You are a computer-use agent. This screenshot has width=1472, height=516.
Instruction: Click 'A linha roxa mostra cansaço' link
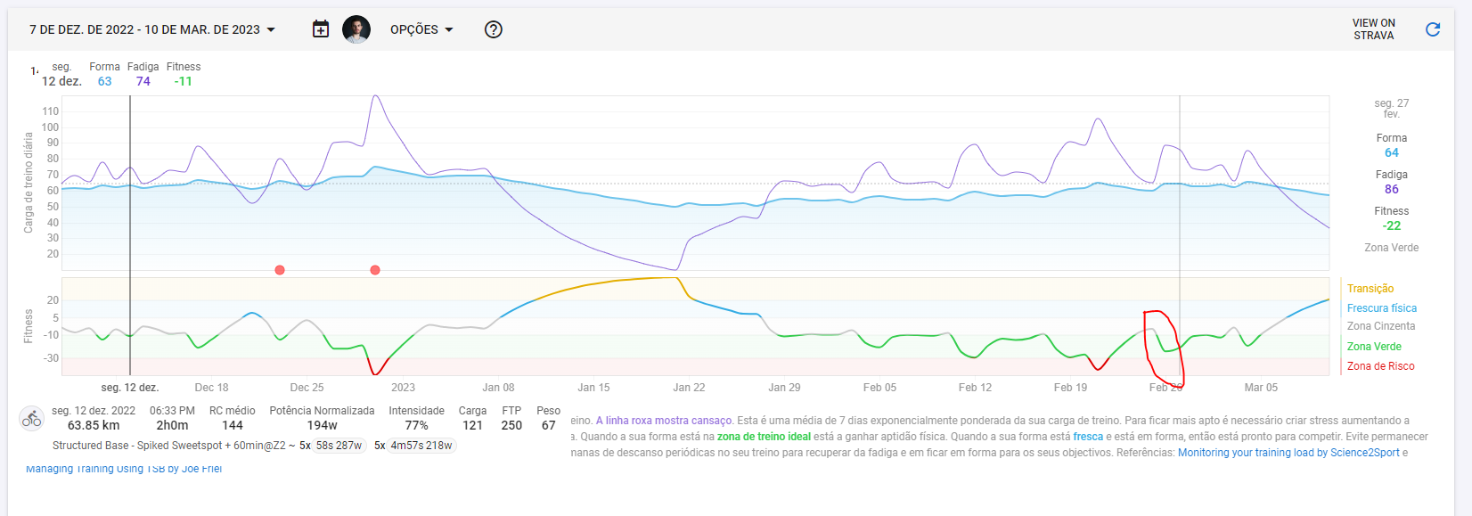(664, 421)
